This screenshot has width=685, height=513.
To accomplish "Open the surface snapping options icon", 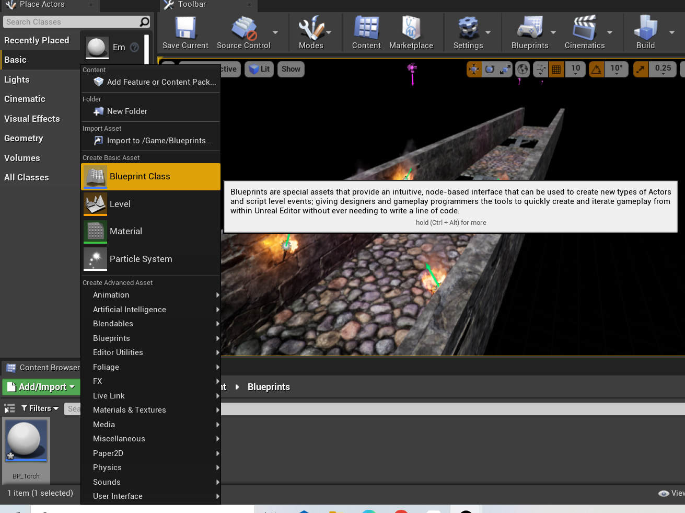I will coord(541,69).
